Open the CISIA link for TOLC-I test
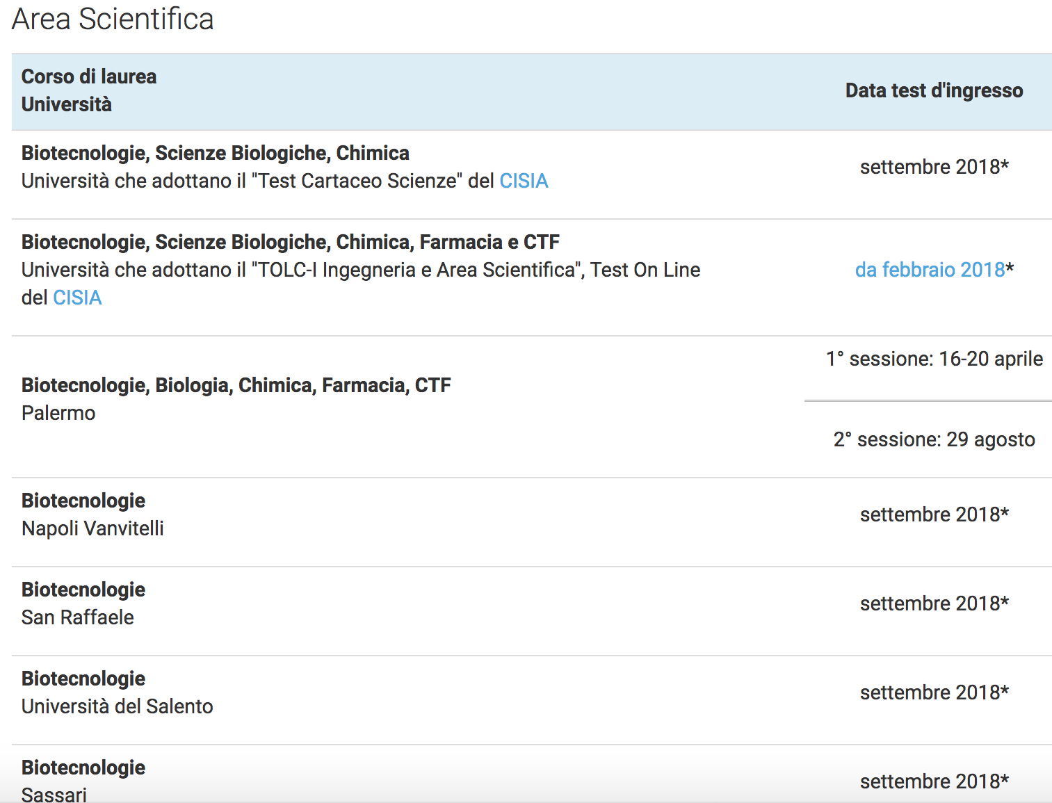This screenshot has width=1052, height=803. click(77, 298)
